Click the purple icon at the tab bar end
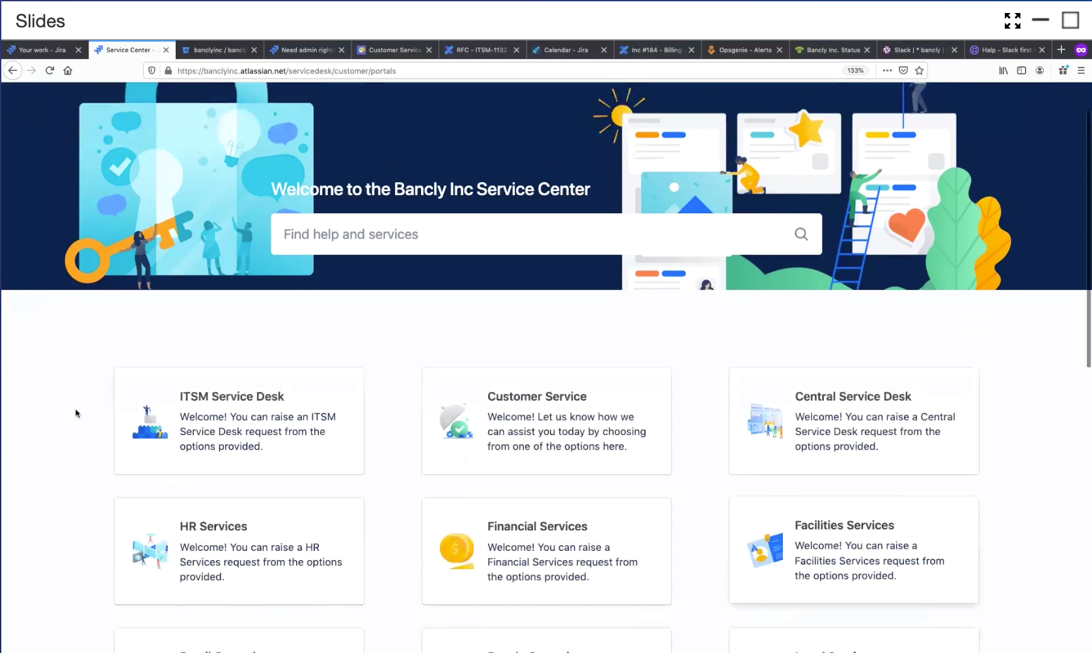The height and width of the screenshot is (653, 1092). click(x=1081, y=49)
